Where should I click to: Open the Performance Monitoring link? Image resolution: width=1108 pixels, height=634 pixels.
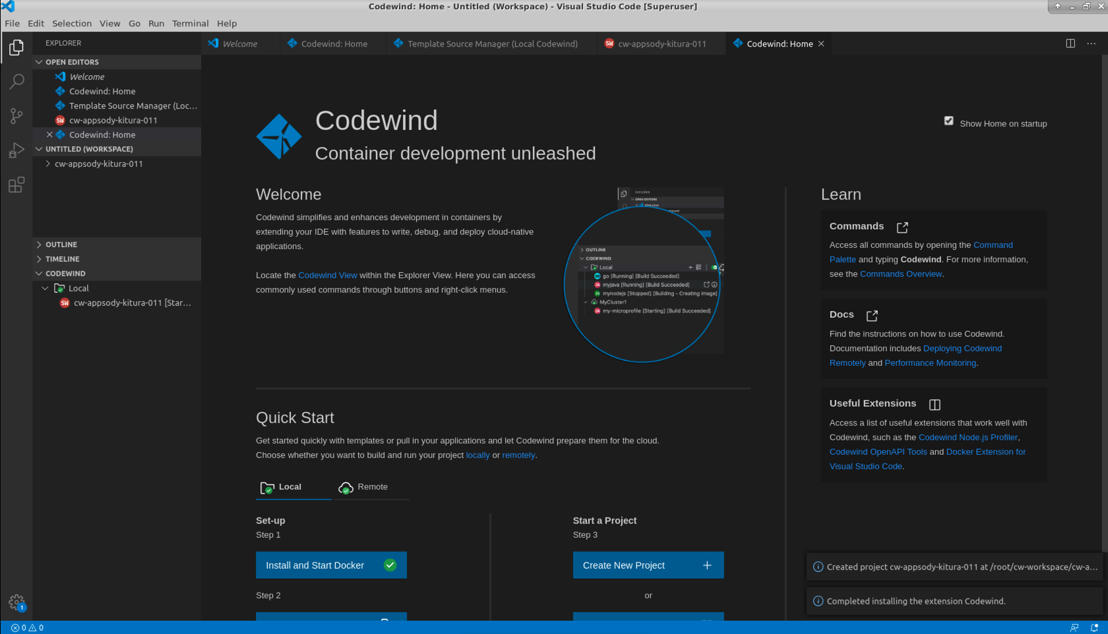(x=929, y=362)
